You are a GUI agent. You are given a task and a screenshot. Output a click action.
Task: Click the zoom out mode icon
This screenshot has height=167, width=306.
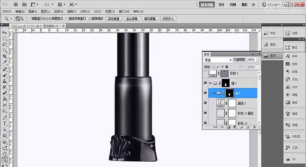coord(22,18)
